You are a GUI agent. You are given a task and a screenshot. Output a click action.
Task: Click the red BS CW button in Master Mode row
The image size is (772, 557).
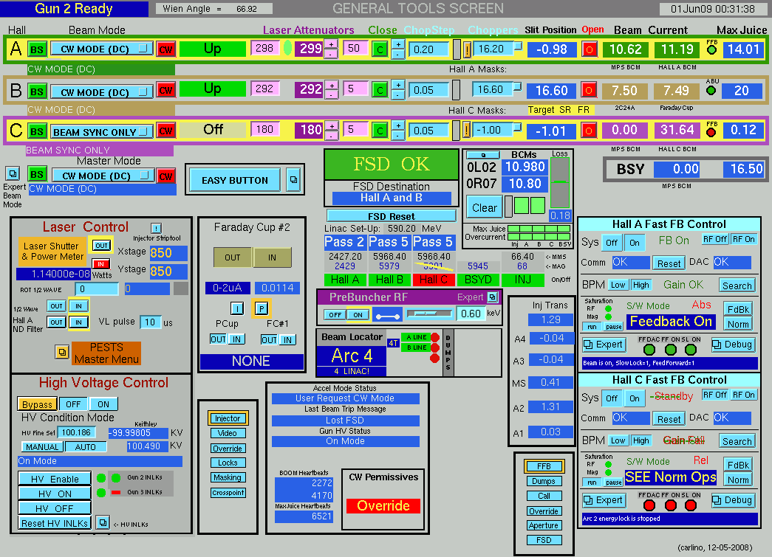click(166, 176)
